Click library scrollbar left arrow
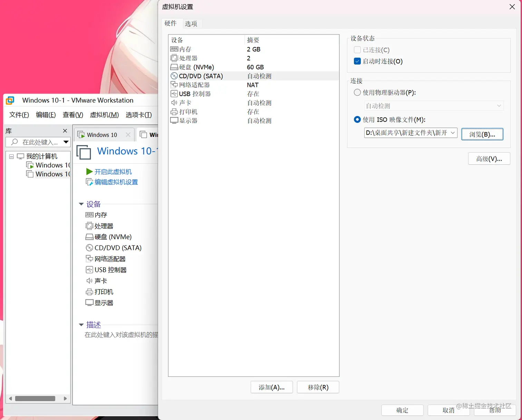This screenshot has height=420, width=522. [x=10, y=399]
